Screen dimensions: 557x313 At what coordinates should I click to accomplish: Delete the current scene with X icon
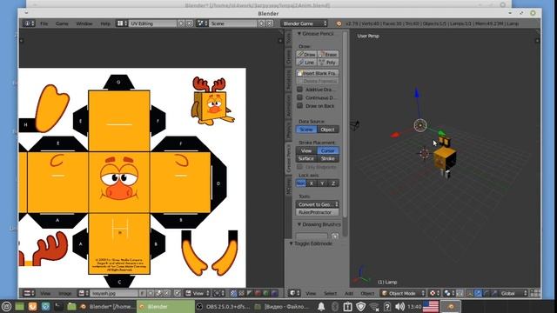pos(270,23)
